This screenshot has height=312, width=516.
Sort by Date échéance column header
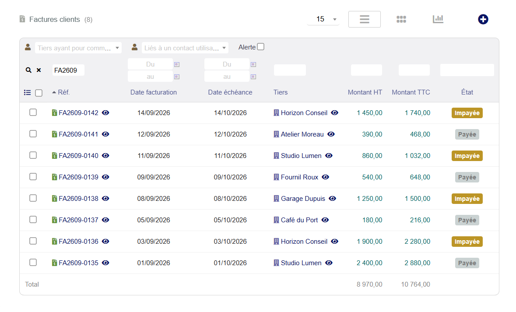click(230, 92)
